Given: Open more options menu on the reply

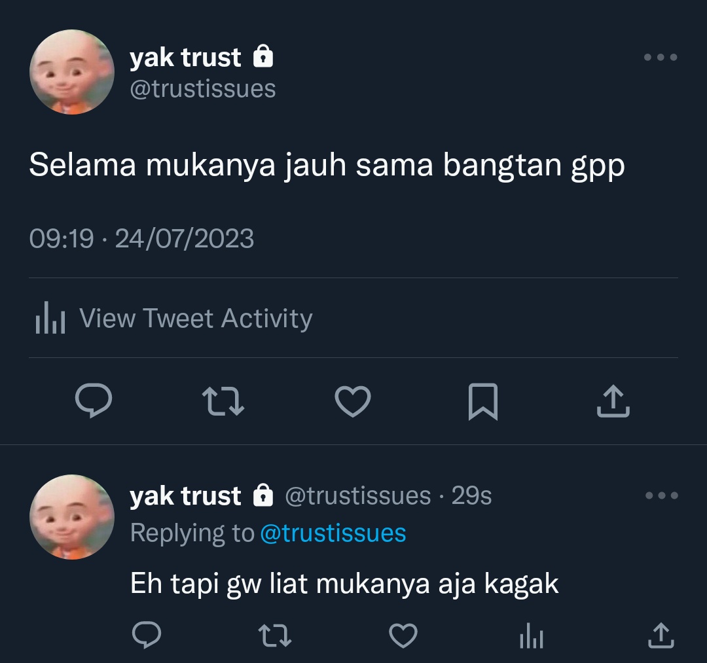Looking at the screenshot, I should click(661, 495).
